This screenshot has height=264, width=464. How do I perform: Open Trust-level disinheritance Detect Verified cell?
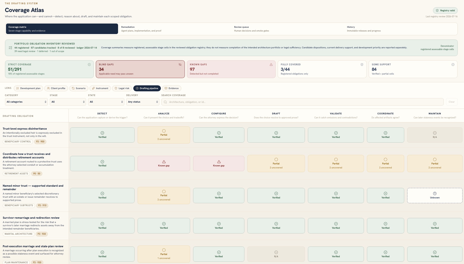102,135
